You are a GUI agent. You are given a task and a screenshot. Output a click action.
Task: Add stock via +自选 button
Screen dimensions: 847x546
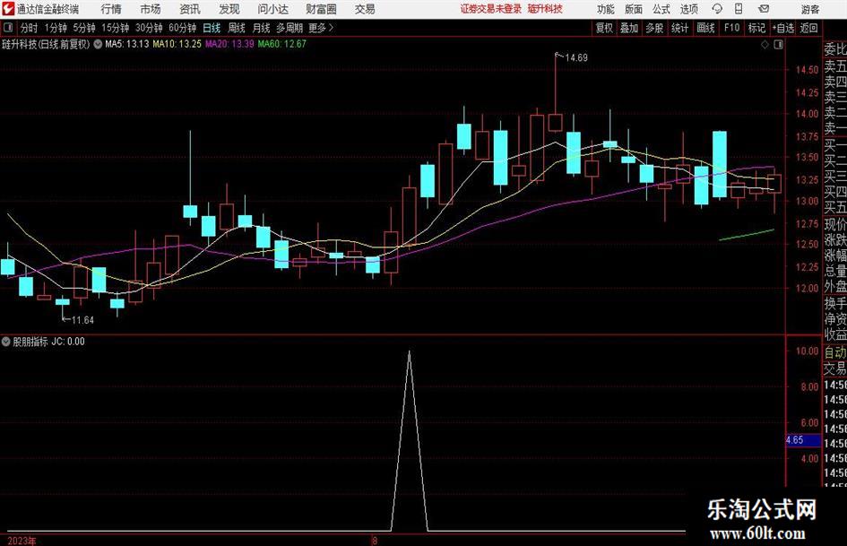click(782, 28)
